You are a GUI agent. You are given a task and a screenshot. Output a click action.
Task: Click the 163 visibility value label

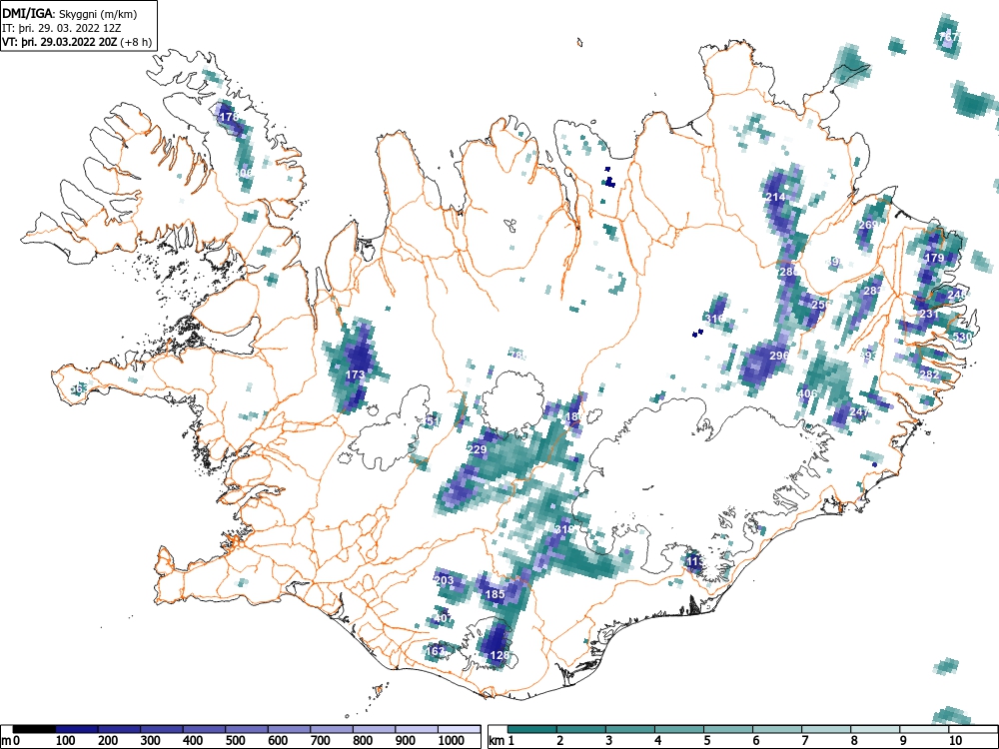click(x=435, y=651)
